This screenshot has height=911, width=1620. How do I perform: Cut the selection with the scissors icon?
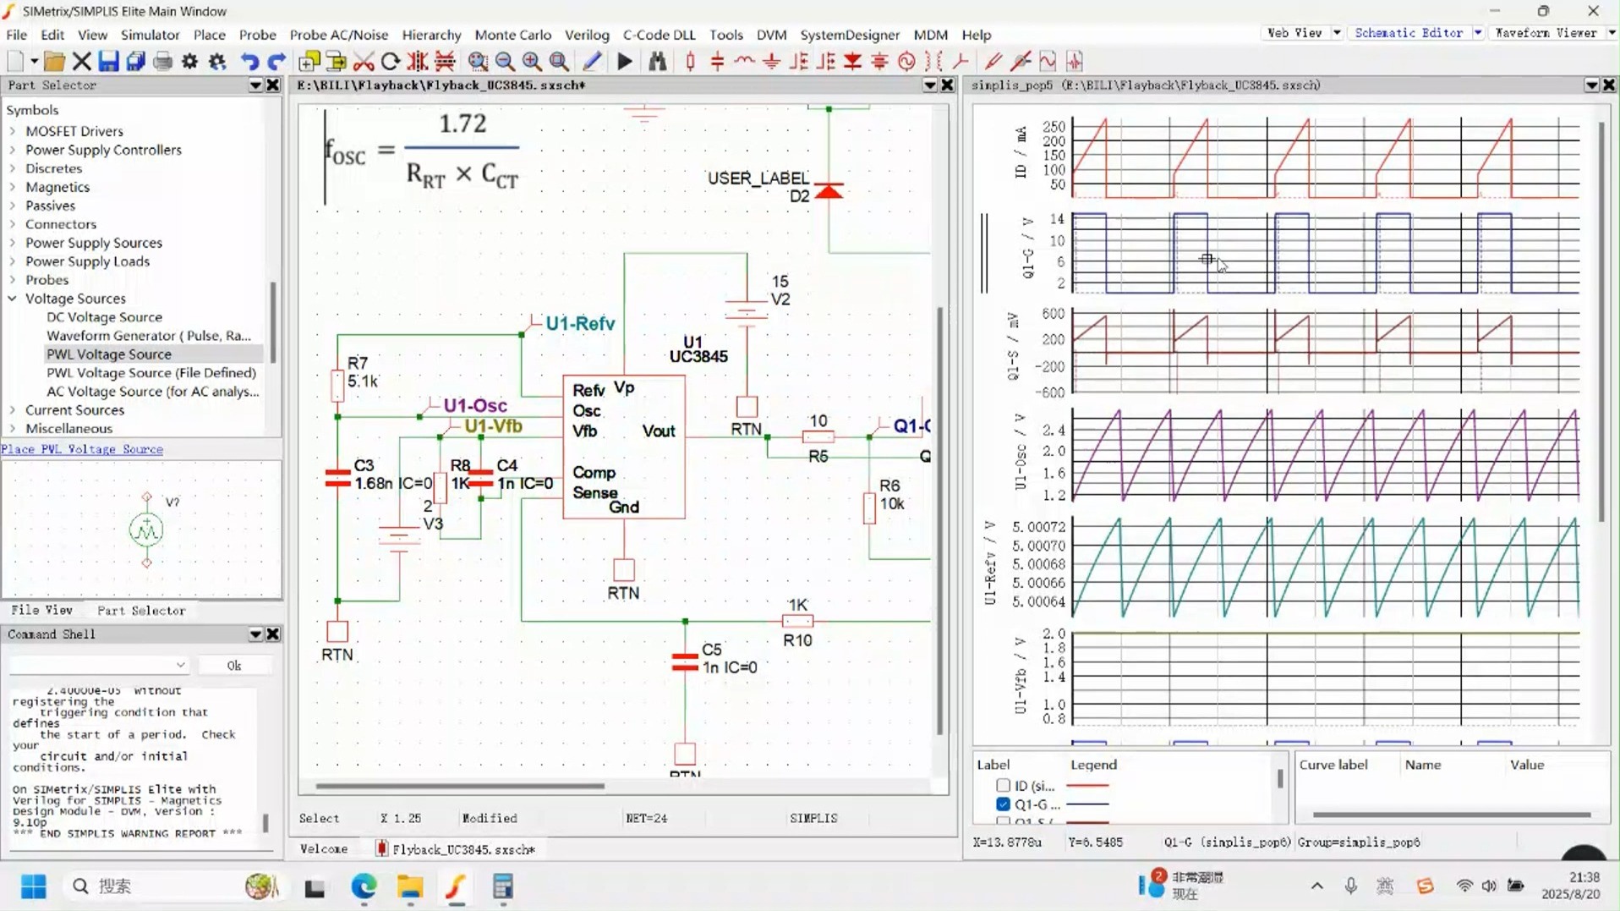click(x=364, y=61)
